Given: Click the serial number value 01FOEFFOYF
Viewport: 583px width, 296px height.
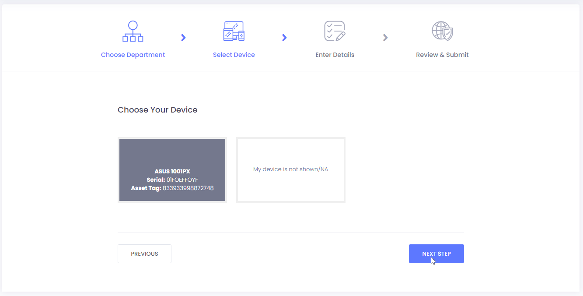Looking at the screenshot, I should point(182,180).
